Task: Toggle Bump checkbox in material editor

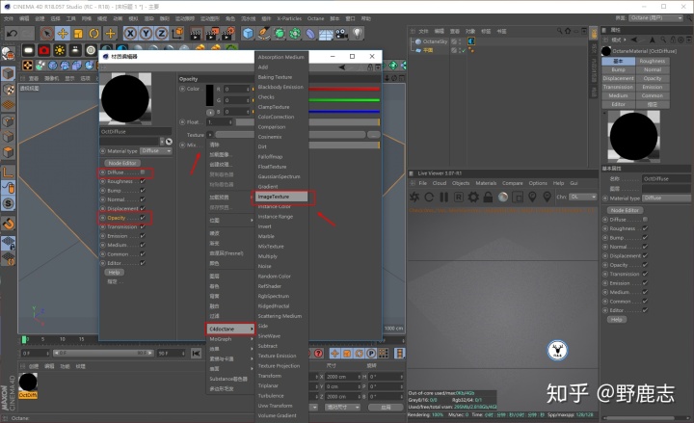Action: pyautogui.click(x=143, y=190)
